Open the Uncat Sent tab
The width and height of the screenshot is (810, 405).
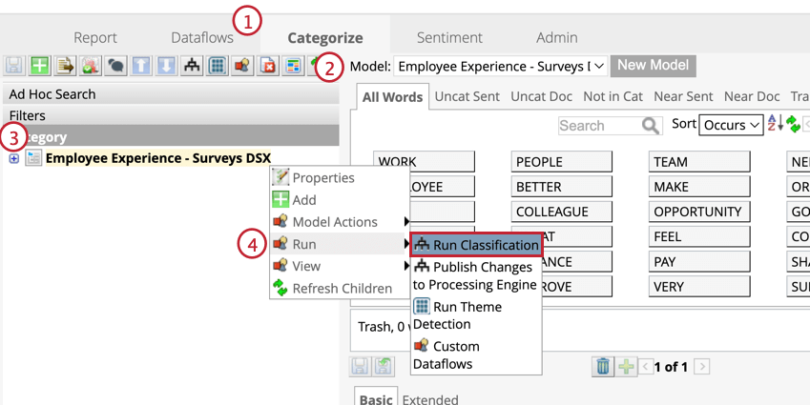[x=467, y=96]
